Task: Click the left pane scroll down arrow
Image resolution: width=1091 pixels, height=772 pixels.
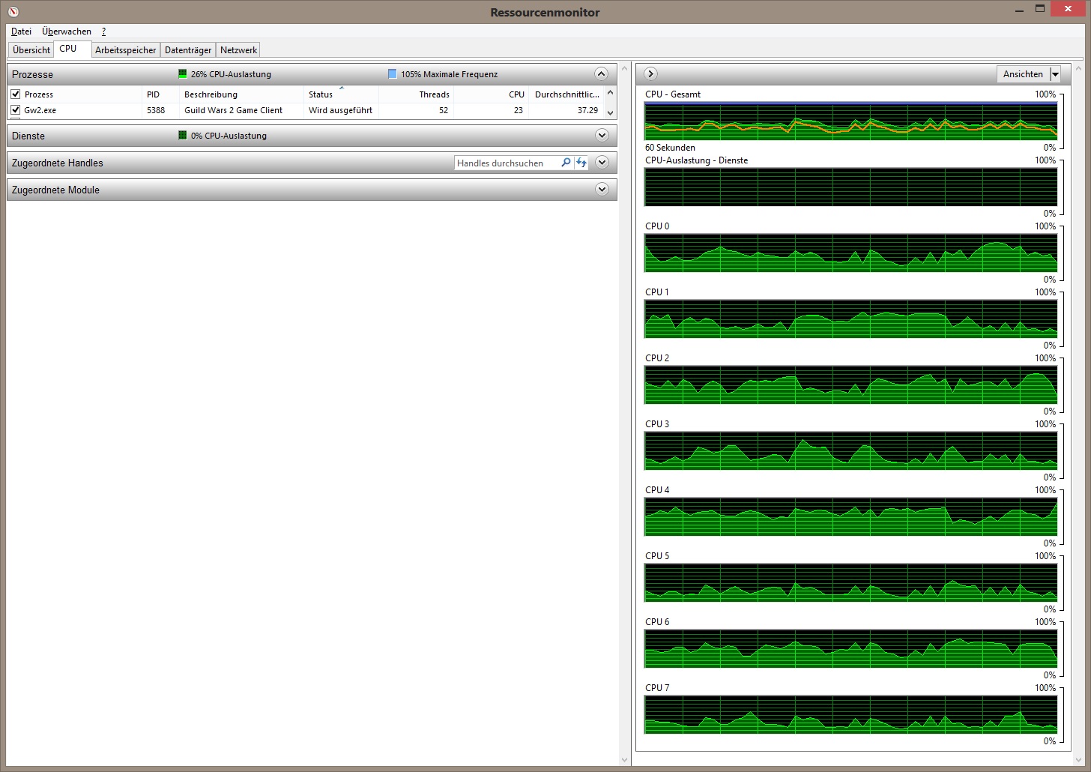Action: (625, 760)
